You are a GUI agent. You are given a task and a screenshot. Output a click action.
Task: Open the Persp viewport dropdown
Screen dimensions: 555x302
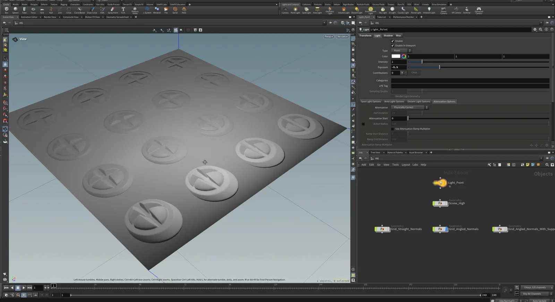[x=328, y=36]
